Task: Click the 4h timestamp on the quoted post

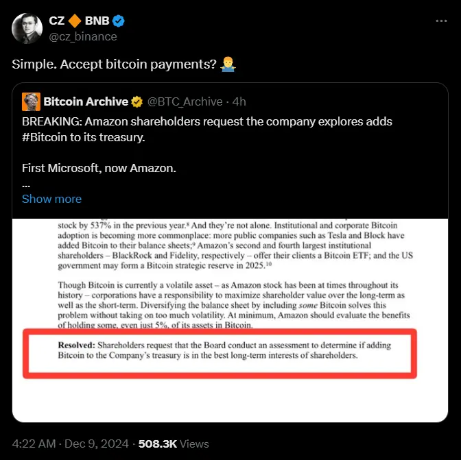Action: (239, 101)
